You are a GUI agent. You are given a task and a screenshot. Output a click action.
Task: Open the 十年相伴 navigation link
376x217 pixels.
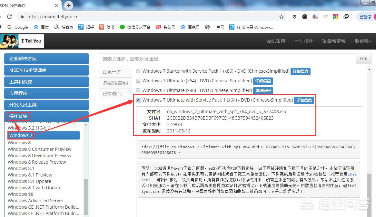[x=304, y=41]
